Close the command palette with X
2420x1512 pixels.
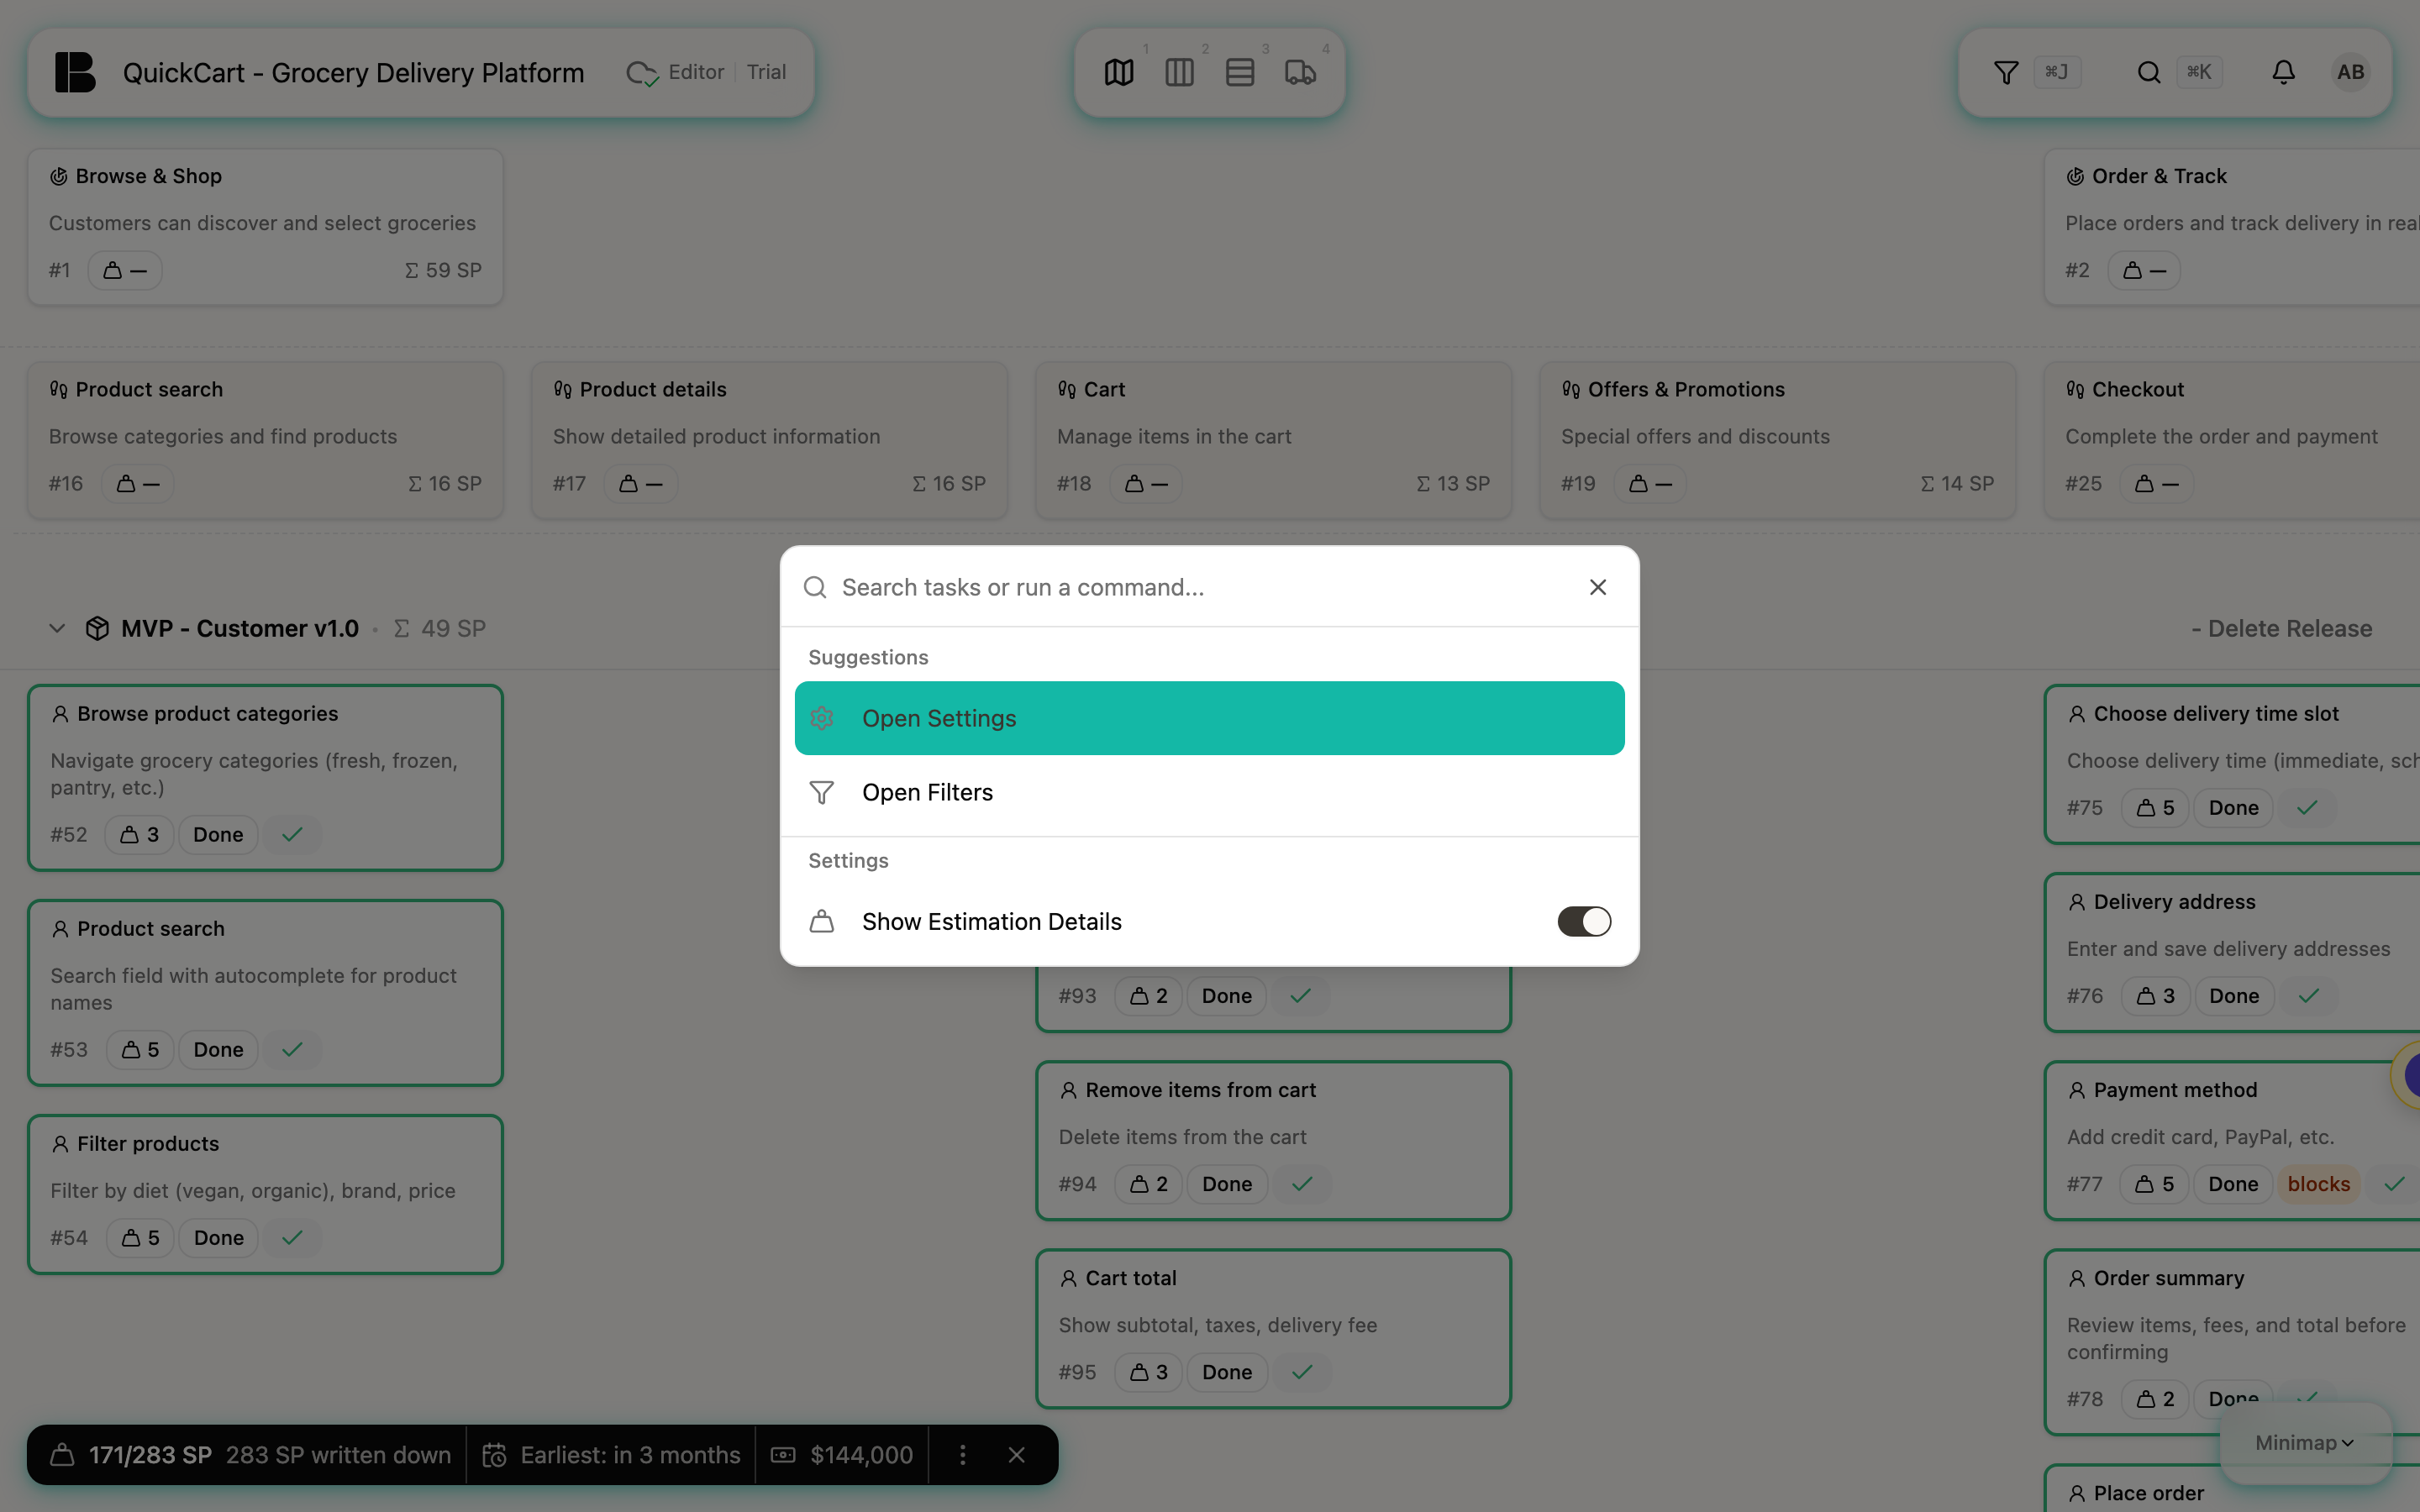[x=1598, y=587]
